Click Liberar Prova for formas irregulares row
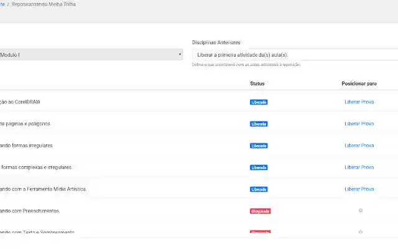Screen dimensions: 398x249 point(359,146)
